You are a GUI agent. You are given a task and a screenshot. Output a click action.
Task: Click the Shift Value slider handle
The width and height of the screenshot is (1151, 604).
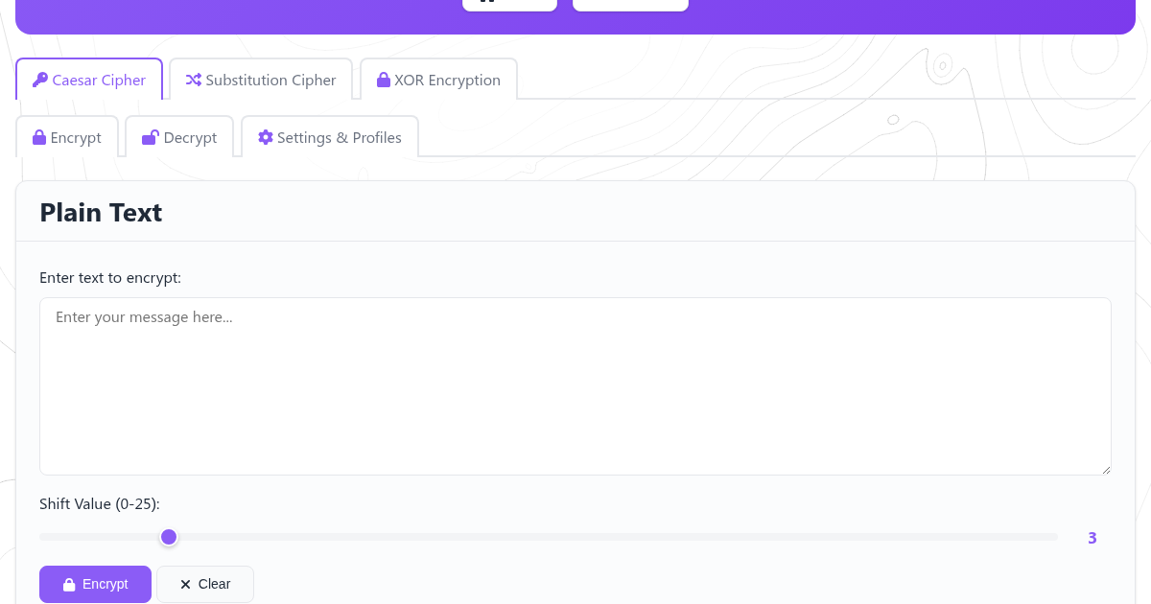tap(169, 537)
